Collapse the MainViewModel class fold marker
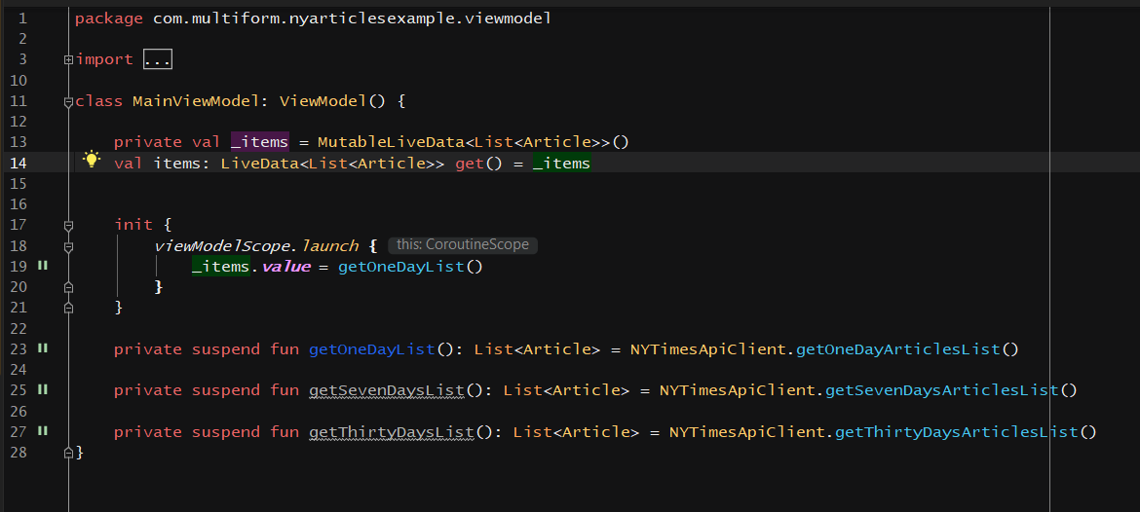 (68, 101)
